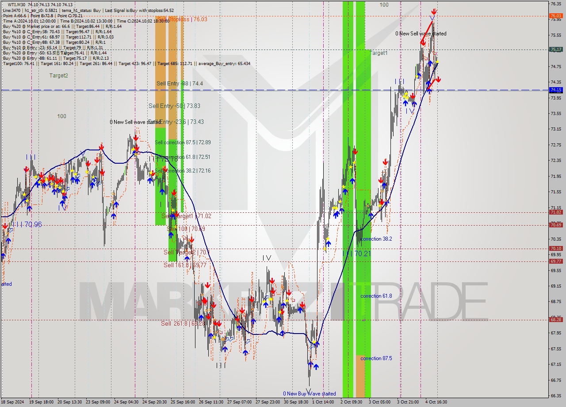Click the 'Sell 161.8 | 69.77' label
The image size is (566, 407).
pyautogui.click(x=185, y=265)
